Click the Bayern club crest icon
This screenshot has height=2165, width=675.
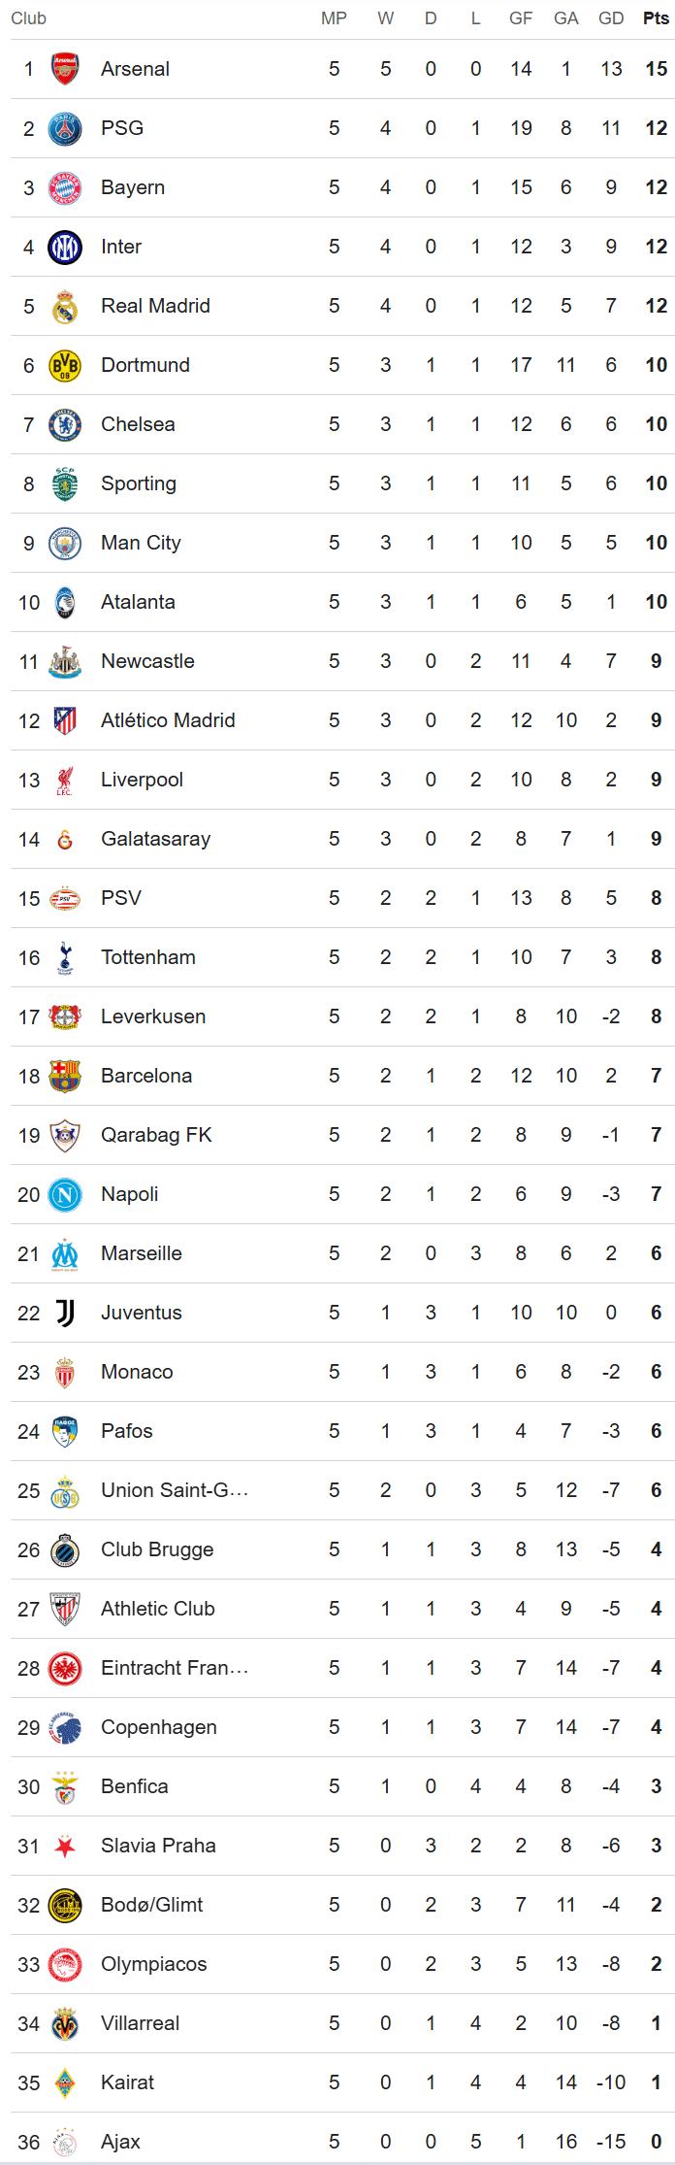pyautogui.click(x=65, y=187)
